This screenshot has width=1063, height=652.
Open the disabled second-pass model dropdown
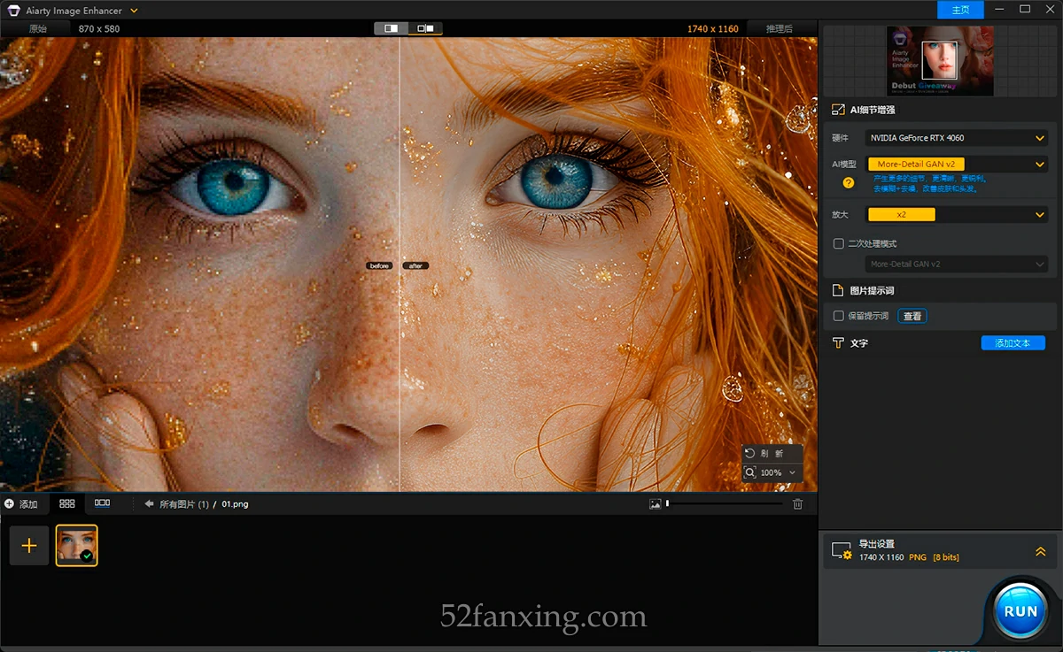tap(957, 264)
